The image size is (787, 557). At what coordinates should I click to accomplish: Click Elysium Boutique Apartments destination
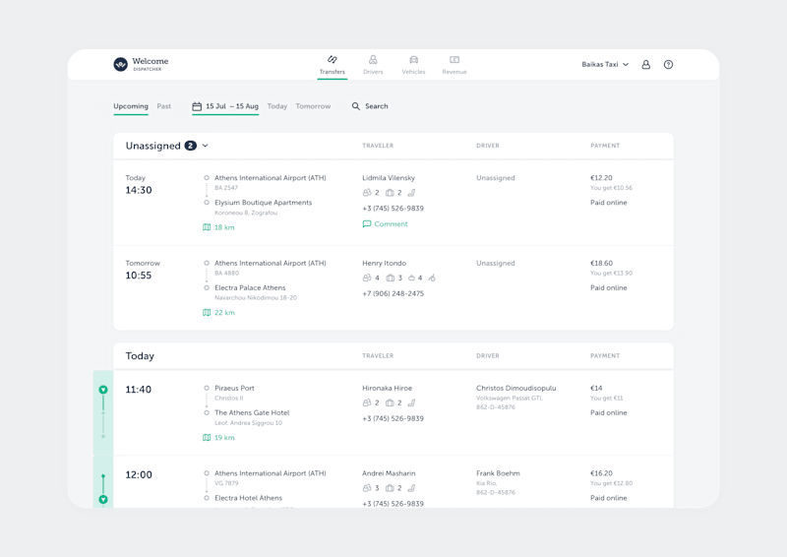pos(263,203)
